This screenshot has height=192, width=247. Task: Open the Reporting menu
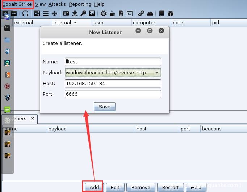click(x=80, y=4)
